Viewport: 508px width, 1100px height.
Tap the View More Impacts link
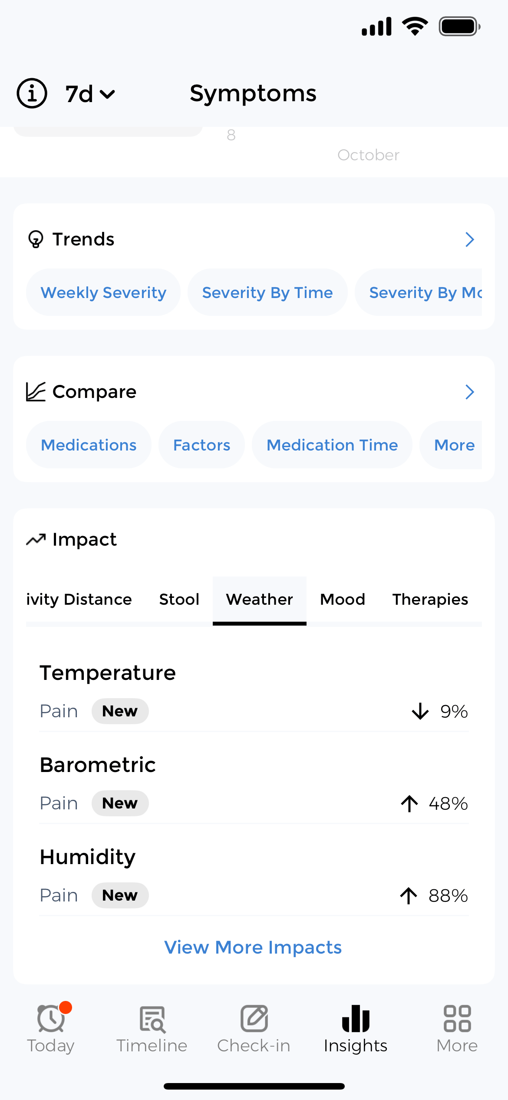point(253,947)
